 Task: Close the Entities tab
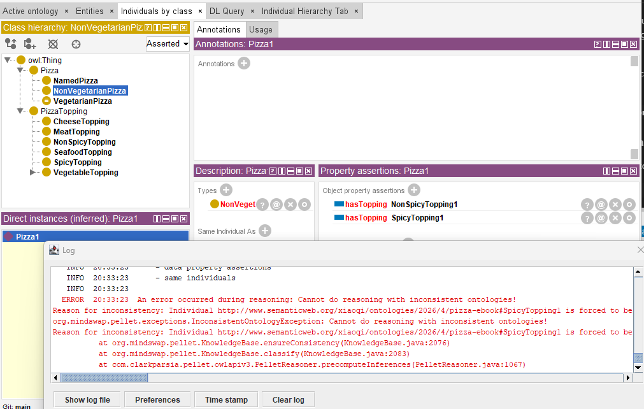click(x=111, y=11)
